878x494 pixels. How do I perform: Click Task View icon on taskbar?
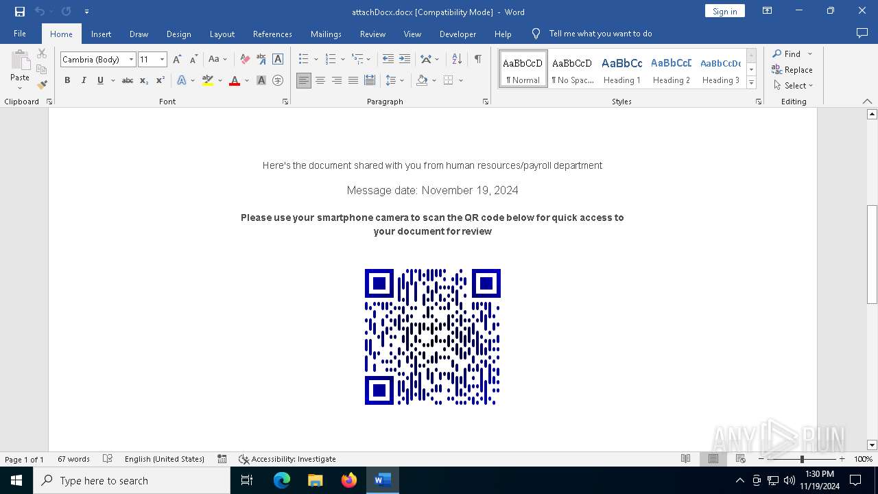click(248, 480)
